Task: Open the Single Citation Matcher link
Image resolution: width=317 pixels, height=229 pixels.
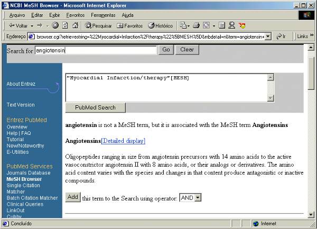Action: tap(23, 188)
